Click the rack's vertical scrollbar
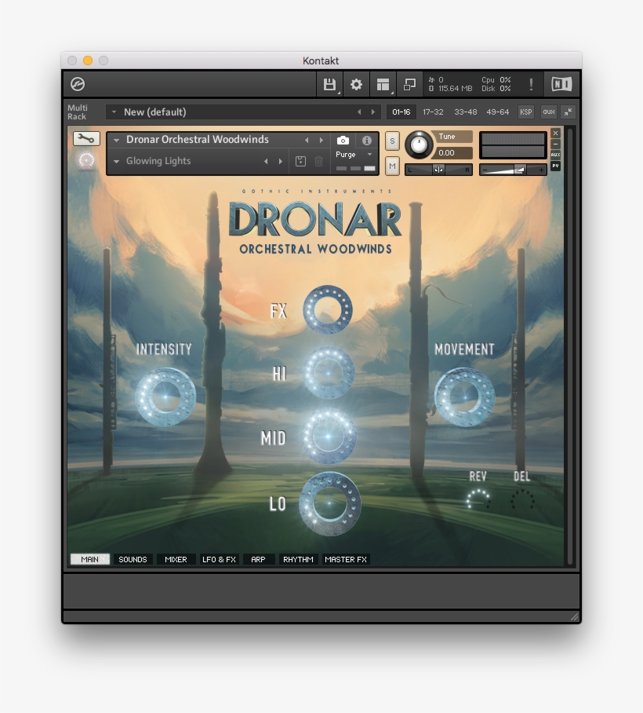Screen dimensions: 643x713 [570, 346]
